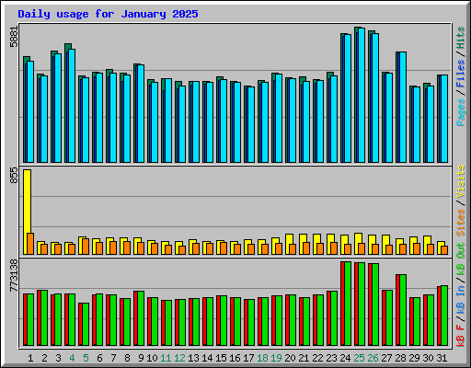The image size is (471, 368).
Task: Click the green weekend day 5 label
Action: pyautogui.click(x=86, y=358)
